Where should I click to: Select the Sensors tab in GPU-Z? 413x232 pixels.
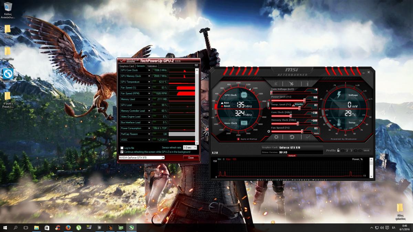[140, 66]
